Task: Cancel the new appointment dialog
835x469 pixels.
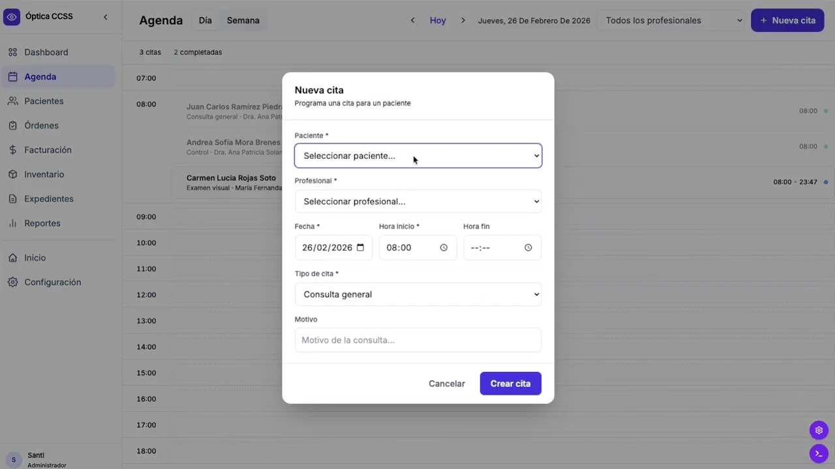Action: point(447,384)
